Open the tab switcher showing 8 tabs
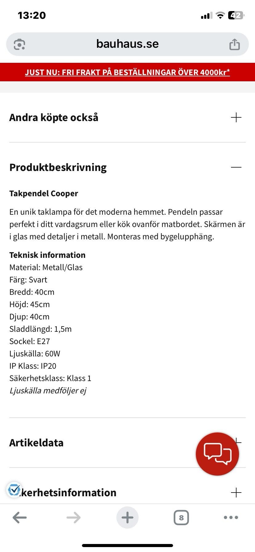The width and height of the screenshot is (255, 552). pyautogui.click(x=181, y=517)
